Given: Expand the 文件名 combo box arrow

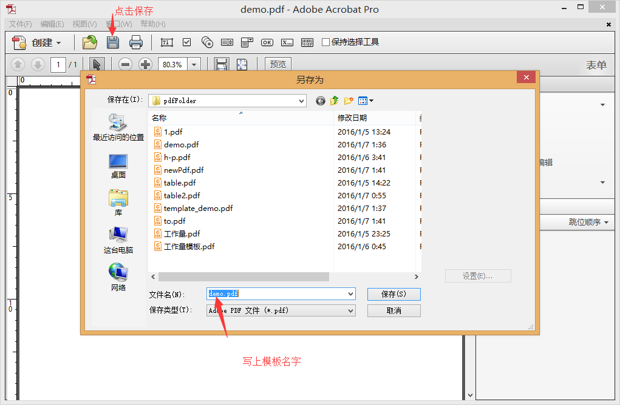Looking at the screenshot, I should click(350, 293).
